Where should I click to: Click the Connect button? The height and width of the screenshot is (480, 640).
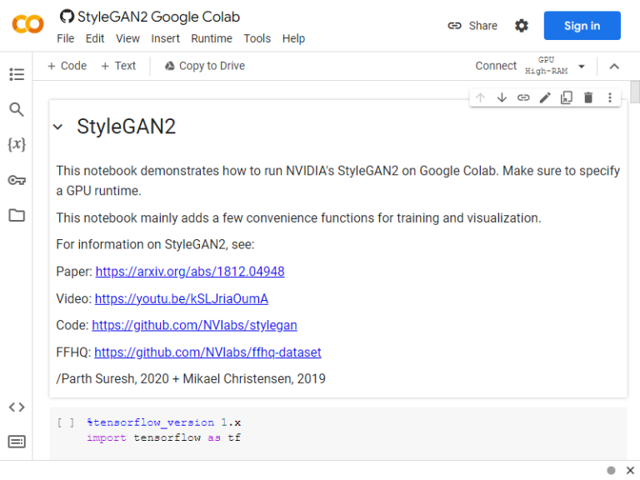tap(496, 66)
